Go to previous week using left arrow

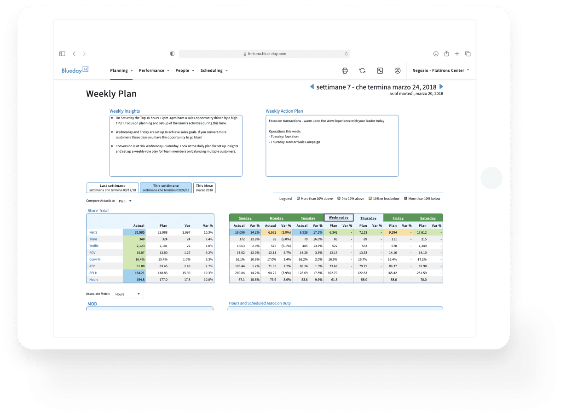312,86
